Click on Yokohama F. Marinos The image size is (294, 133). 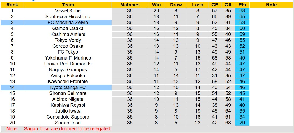[68, 58]
